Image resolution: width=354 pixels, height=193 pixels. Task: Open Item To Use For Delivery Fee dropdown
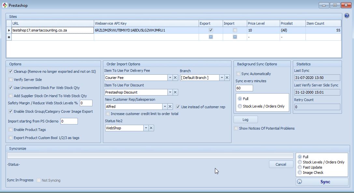pyautogui.click(x=170, y=77)
